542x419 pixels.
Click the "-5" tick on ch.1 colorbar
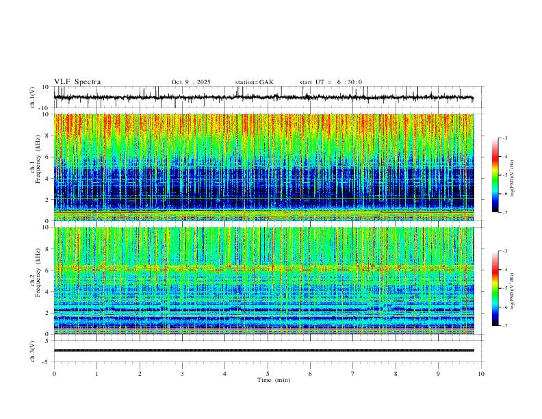click(505, 175)
